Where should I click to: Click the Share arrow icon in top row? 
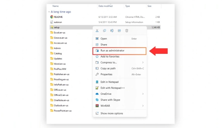pos(119,31)
